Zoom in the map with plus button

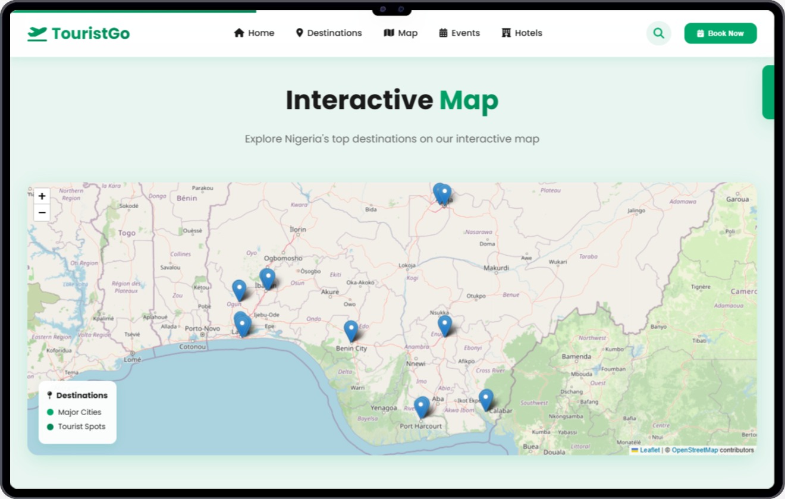point(42,196)
